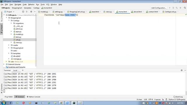Click the terminal vertical scrollbar
Screen dimensions: 187x105
pos(186,93)
